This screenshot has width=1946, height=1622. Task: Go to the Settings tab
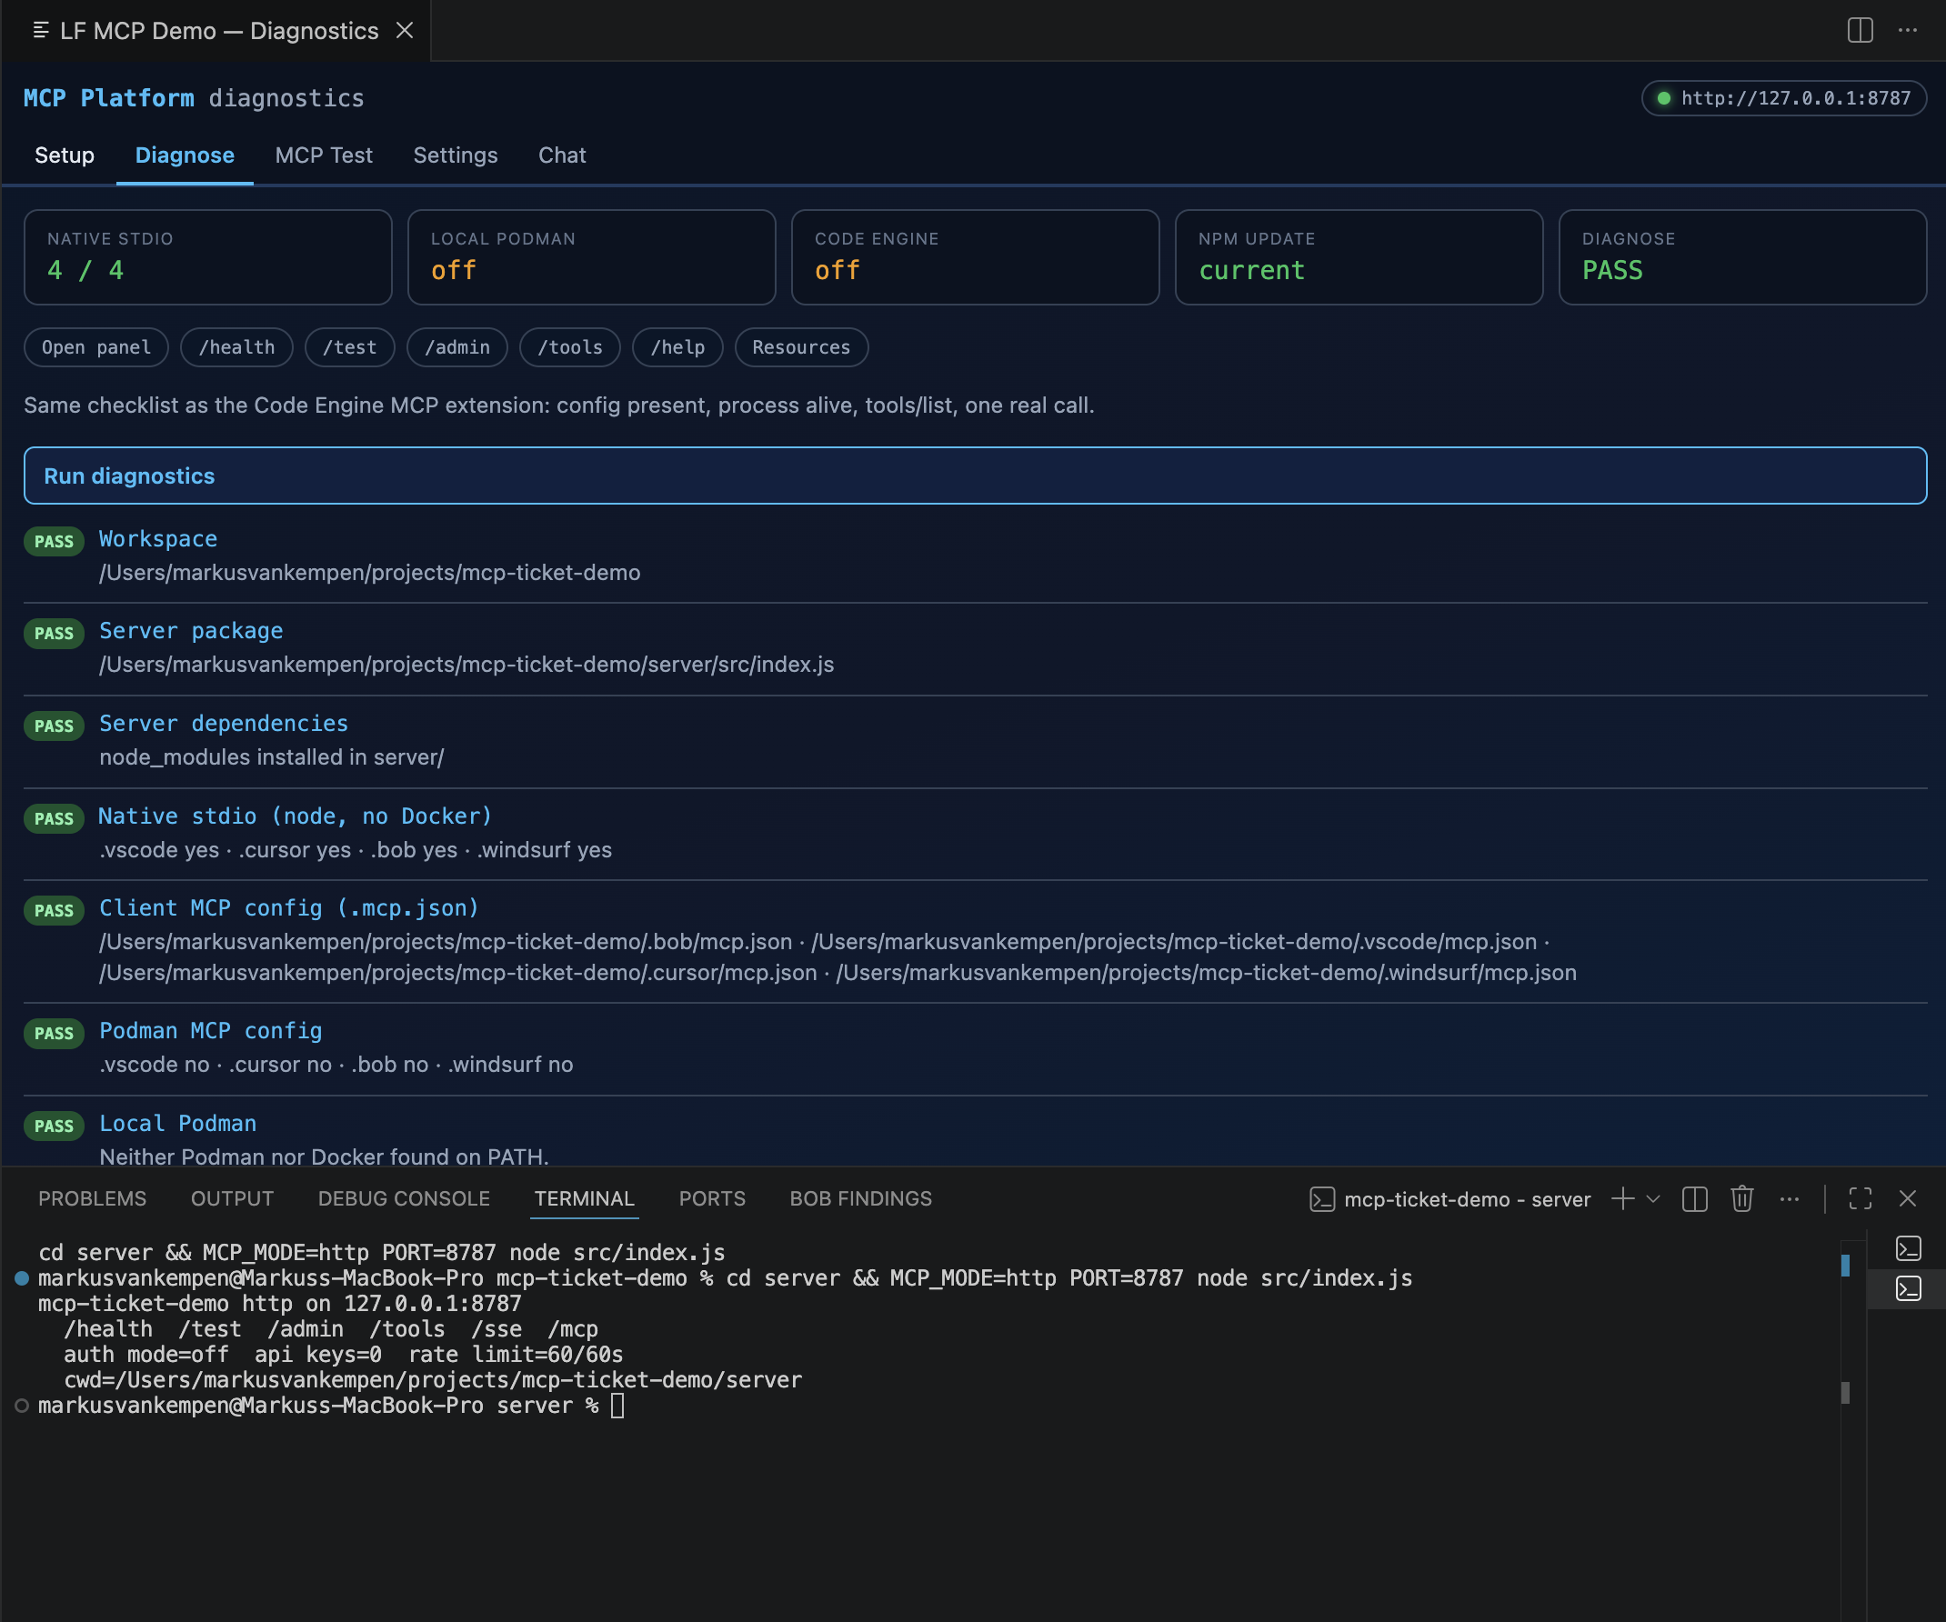455,155
